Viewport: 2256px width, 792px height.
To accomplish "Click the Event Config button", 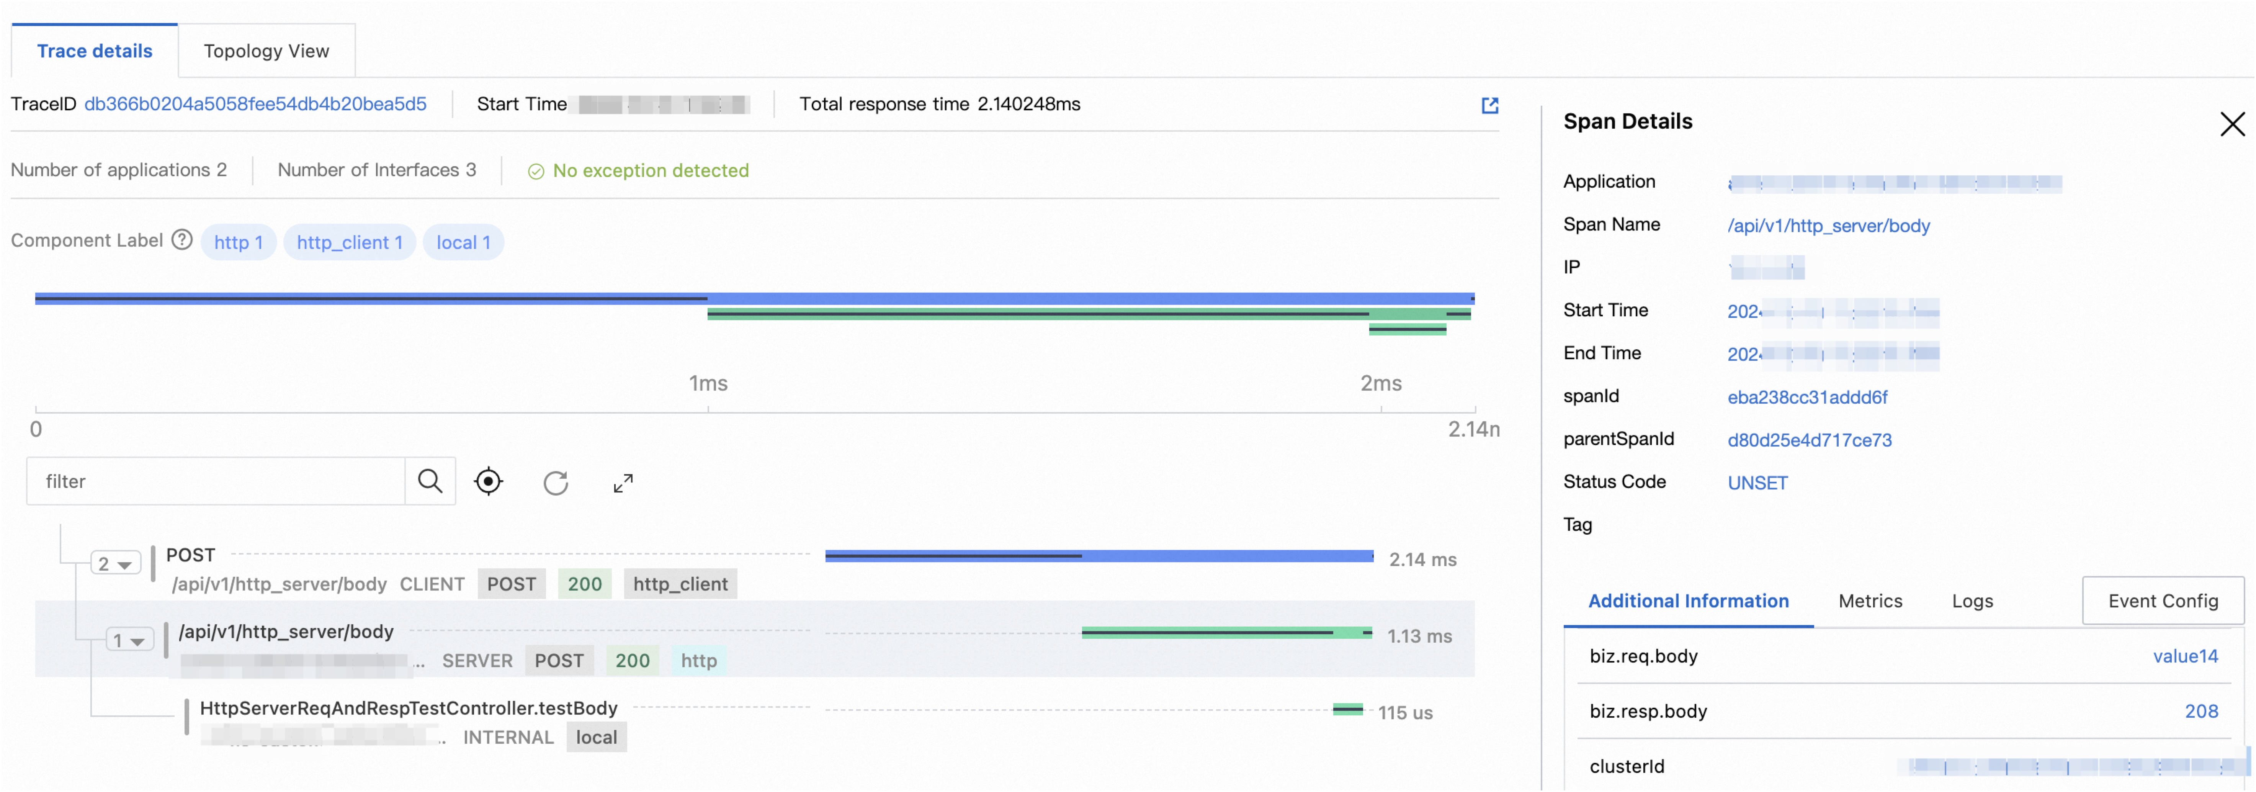I will coord(2162,601).
